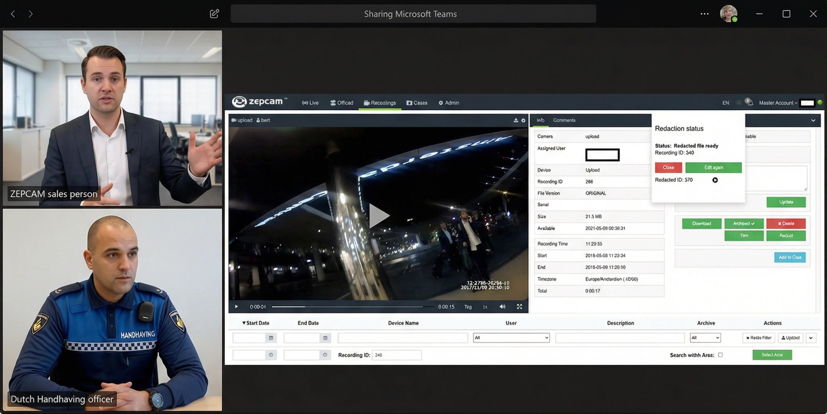
Task: Go forward with the Teams forward arrow
Action: tap(31, 14)
